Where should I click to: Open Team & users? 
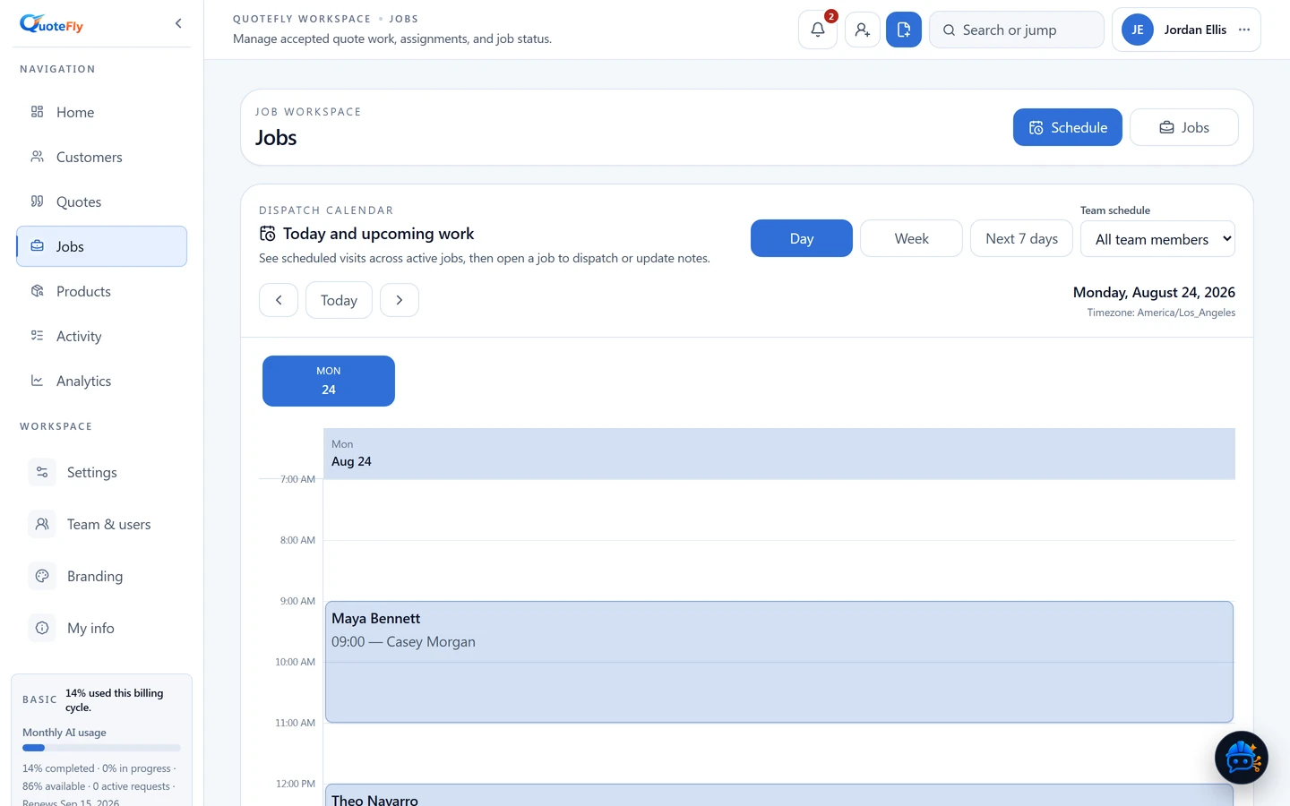pyautogui.click(x=101, y=524)
